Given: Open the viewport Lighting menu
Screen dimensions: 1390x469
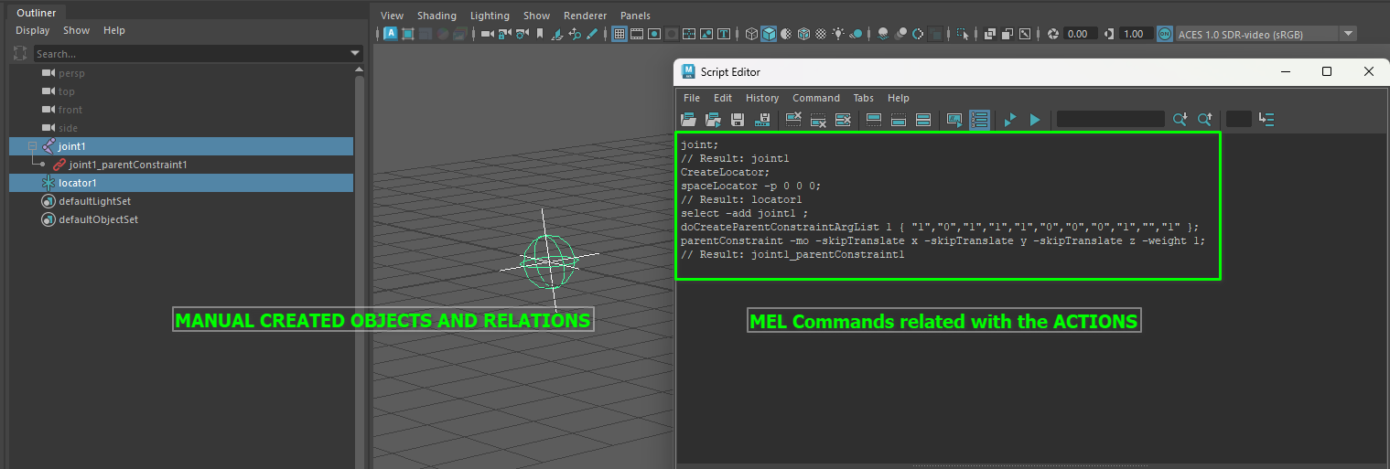Looking at the screenshot, I should 490,16.
